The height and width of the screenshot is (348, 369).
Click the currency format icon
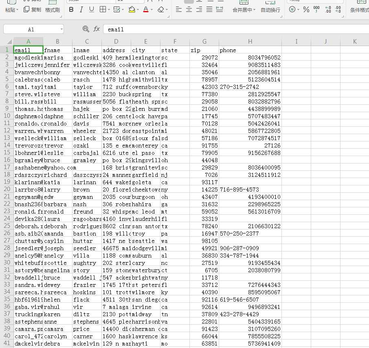click(x=292, y=9)
